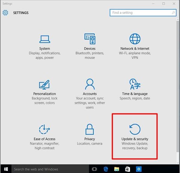The image size is (180, 173).
Task: Open the Update & security circular arrow icon
Action: click(x=135, y=129)
